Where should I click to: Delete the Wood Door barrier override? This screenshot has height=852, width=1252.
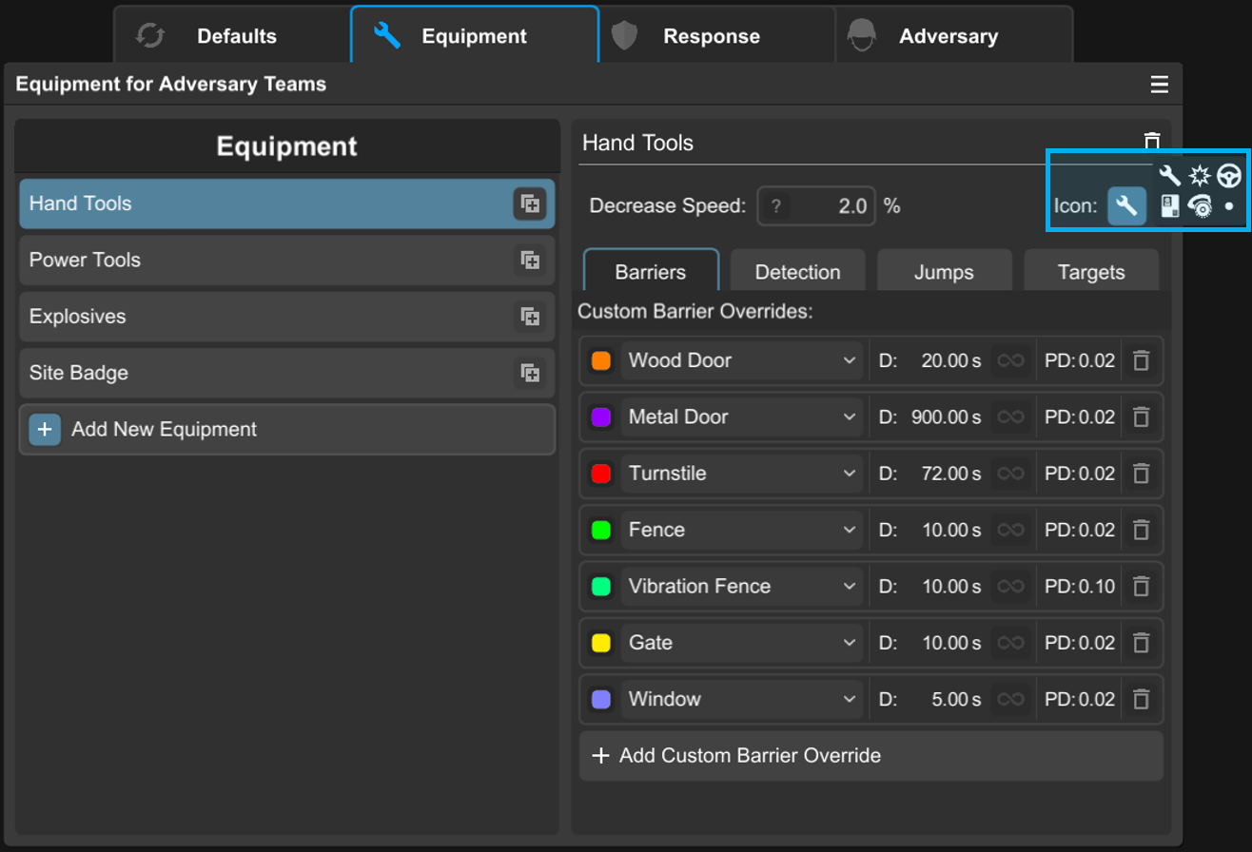point(1142,360)
